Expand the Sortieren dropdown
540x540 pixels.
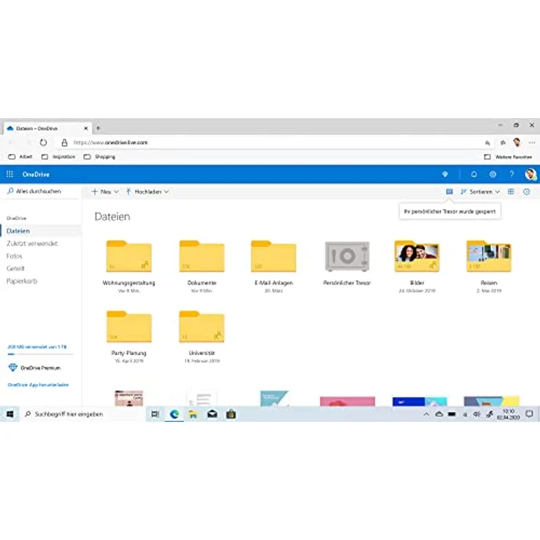tap(480, 191)
